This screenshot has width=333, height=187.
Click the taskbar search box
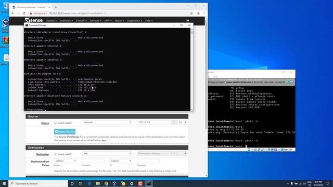[38, 183]
